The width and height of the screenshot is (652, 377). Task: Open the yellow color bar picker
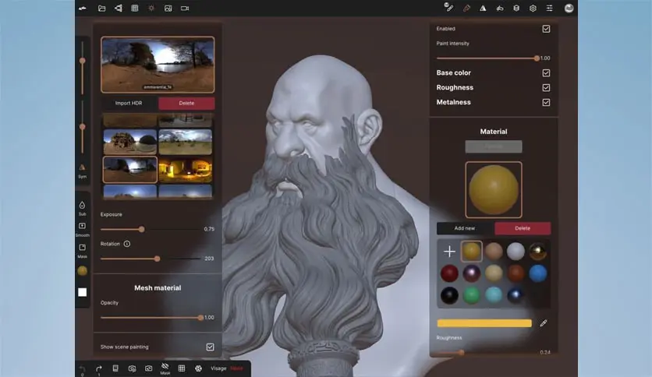(484, 323)
